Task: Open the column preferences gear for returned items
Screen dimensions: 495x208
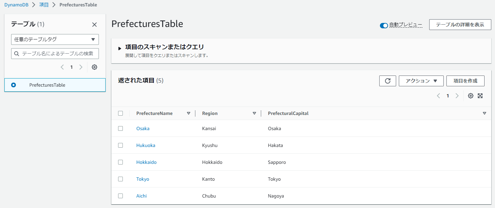Action: (470, 96)
